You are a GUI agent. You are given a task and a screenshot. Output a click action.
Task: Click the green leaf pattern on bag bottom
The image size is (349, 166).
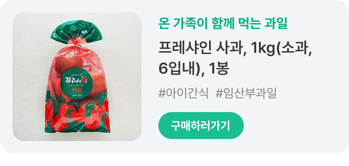pyautogui.click(x=91, y=106)
